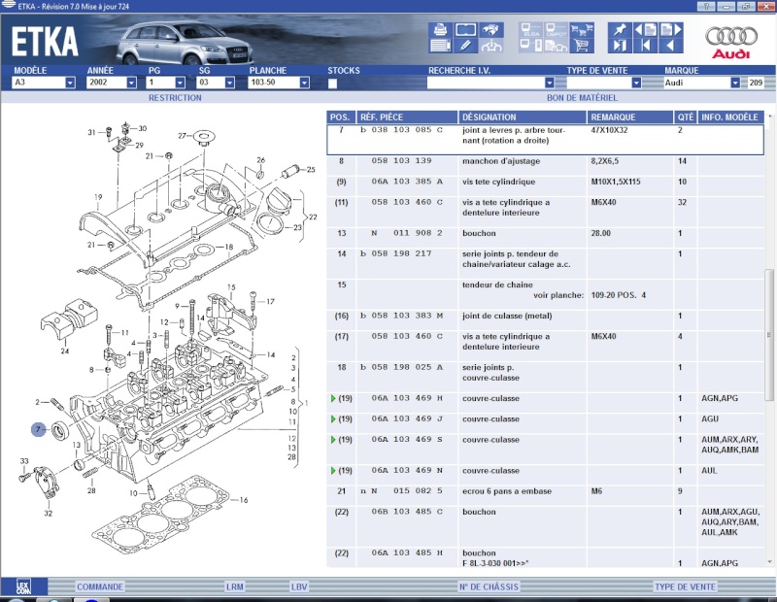Click the pencil edit icon
The image size is (777, 602).
tap(465, 46)
